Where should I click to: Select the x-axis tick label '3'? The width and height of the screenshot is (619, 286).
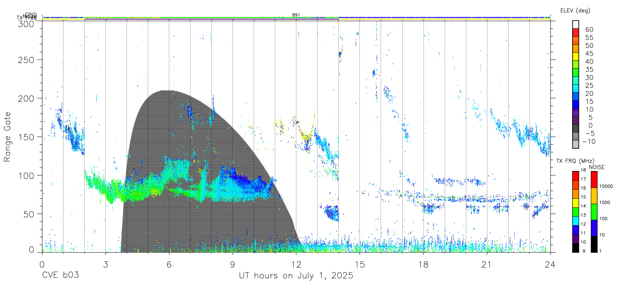tap(105, 264)
